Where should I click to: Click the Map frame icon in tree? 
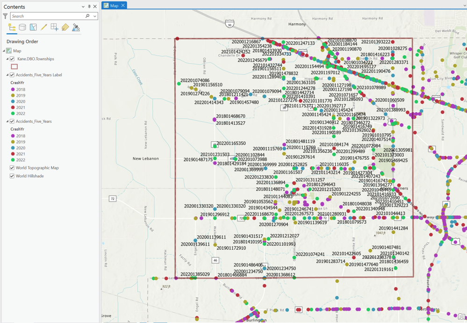click(x=9, y=51)
